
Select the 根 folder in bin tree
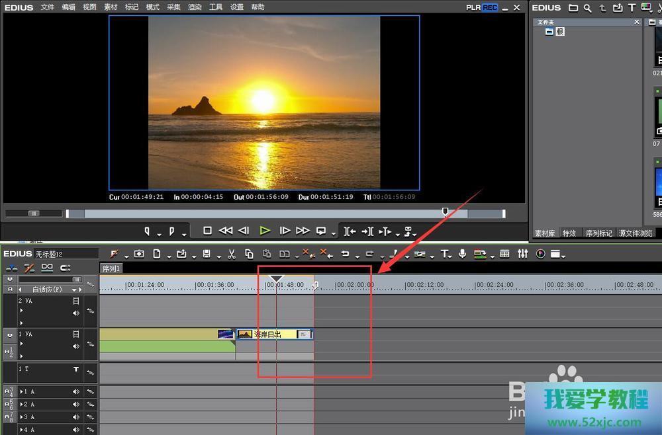(559, 31)
